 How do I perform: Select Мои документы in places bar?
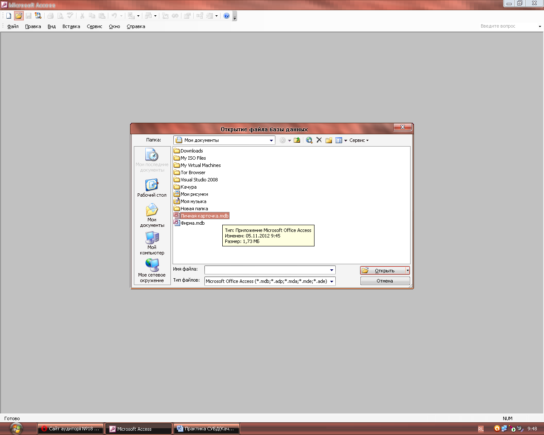click(152, 216)
